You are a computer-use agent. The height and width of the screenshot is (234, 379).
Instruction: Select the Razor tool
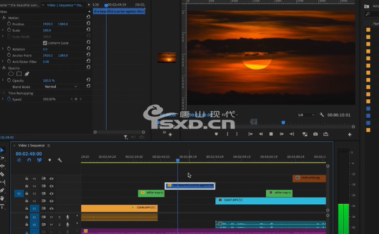2,174
